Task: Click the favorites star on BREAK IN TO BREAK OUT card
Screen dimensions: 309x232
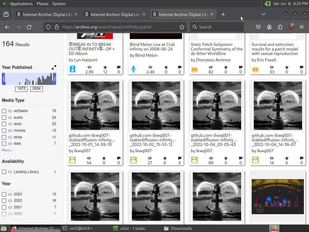Action: (x=105, y=67)
